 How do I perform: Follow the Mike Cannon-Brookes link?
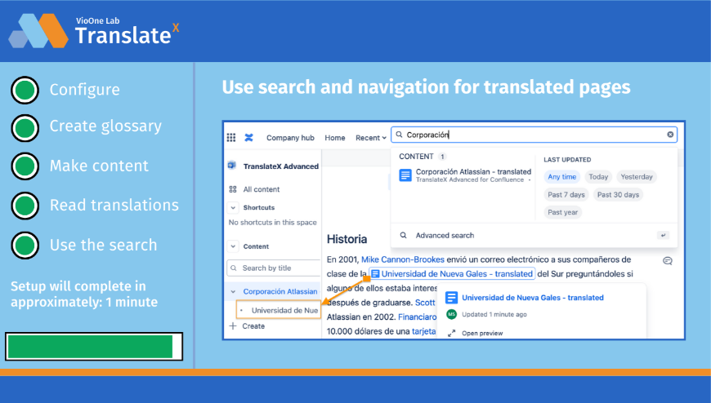[x=403, y=259]
